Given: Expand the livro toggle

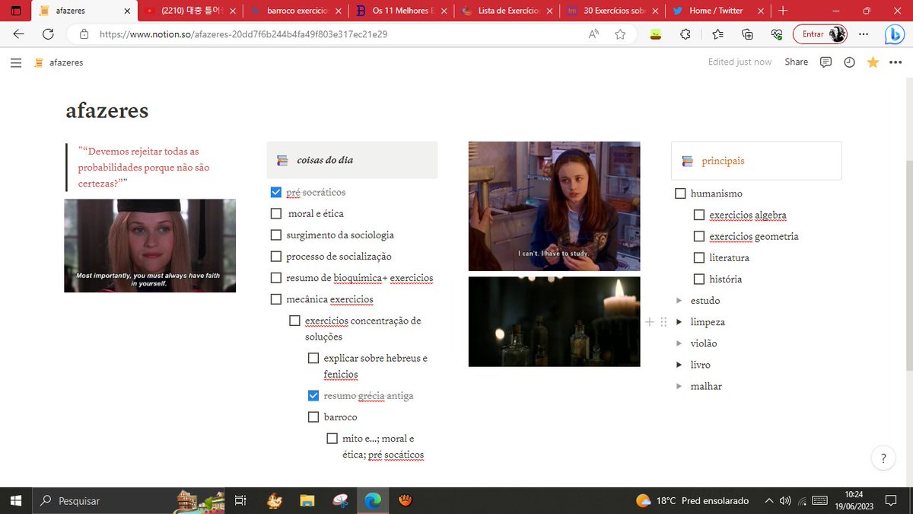Looking at the screenshot, I should click(679, 365).
